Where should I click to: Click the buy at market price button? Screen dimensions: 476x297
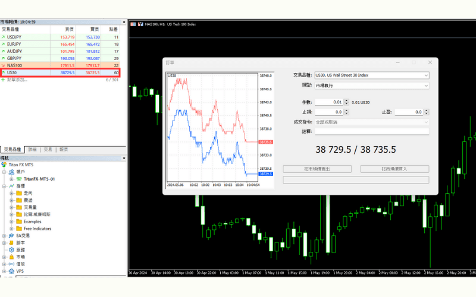pyautogui.click(x=394, y=169)
